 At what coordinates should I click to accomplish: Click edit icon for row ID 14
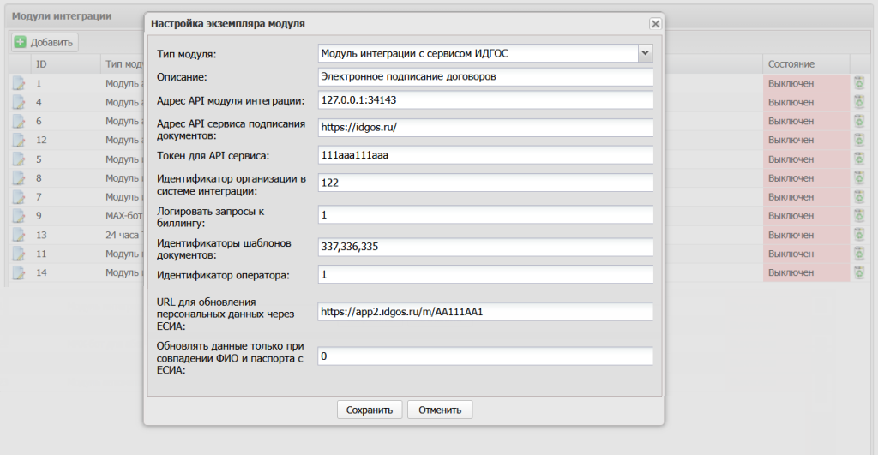click(x=19, y=273)
